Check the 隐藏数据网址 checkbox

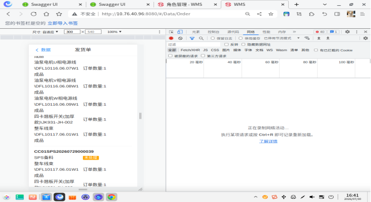243,44
